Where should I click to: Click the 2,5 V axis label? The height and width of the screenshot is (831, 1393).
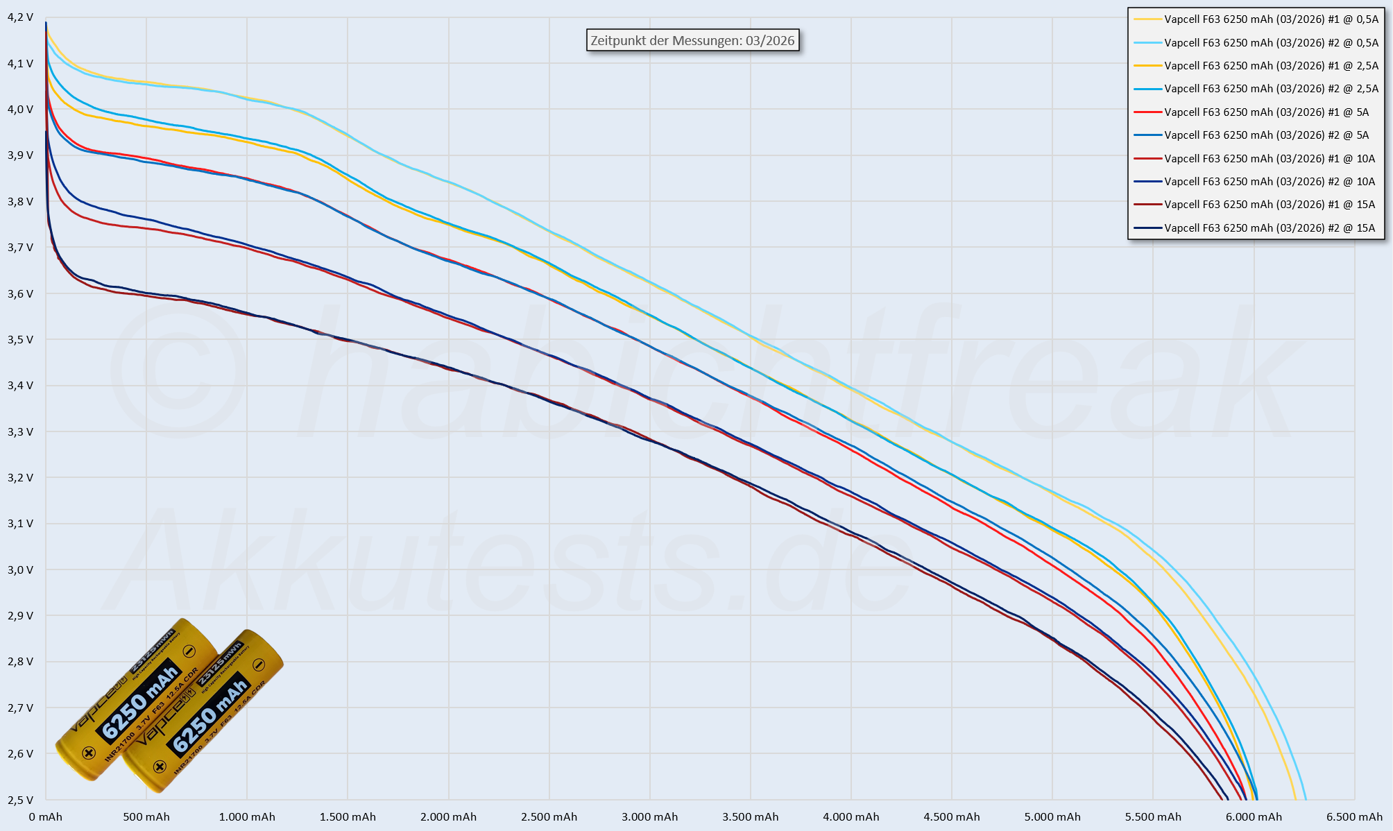20,800
